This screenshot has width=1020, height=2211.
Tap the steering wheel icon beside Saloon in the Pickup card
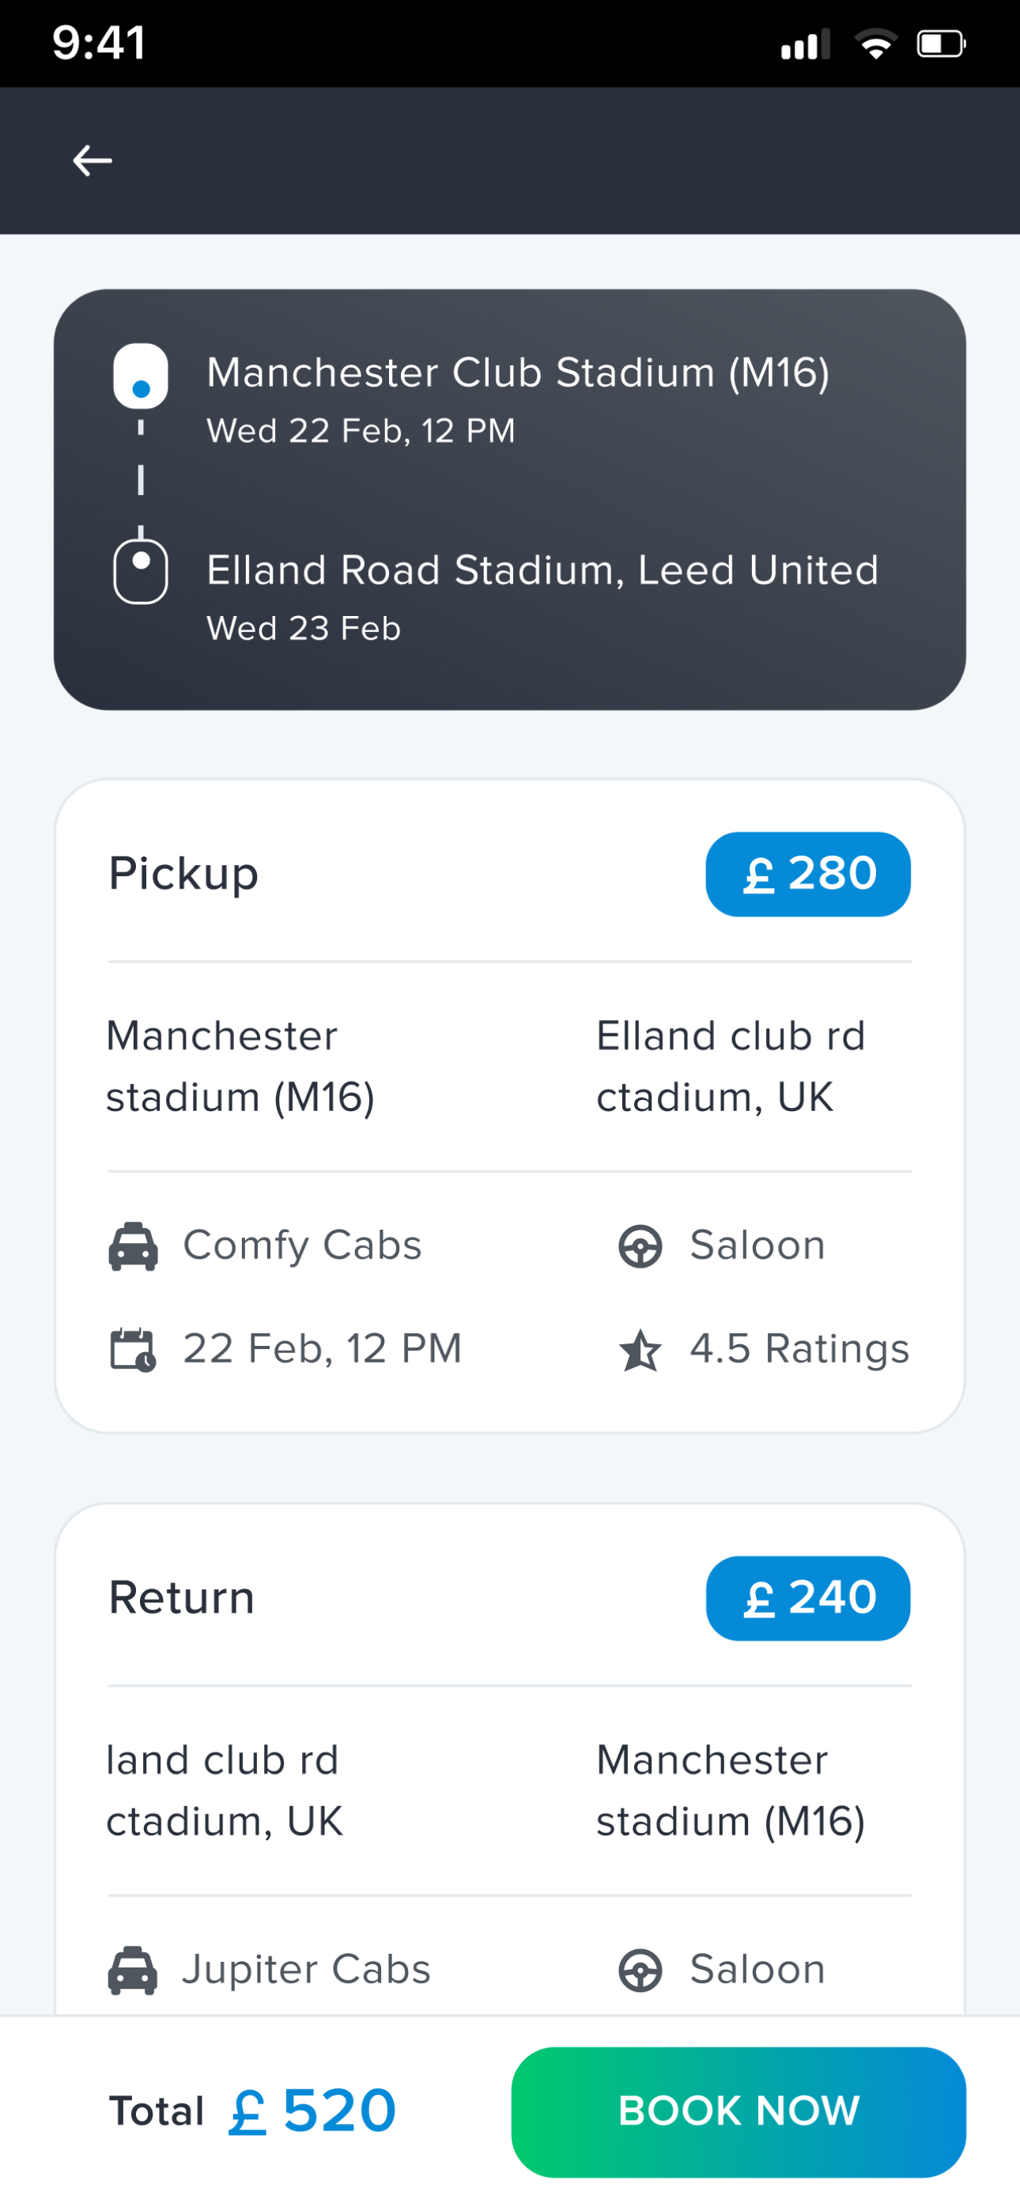click(x=640, y=1246)
